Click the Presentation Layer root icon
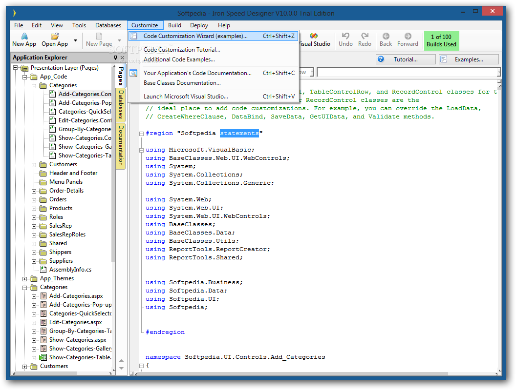Viewport: 516px width, 390px height. (x=24, y=68)
